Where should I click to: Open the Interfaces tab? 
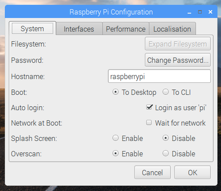click(x=79, y=29)
